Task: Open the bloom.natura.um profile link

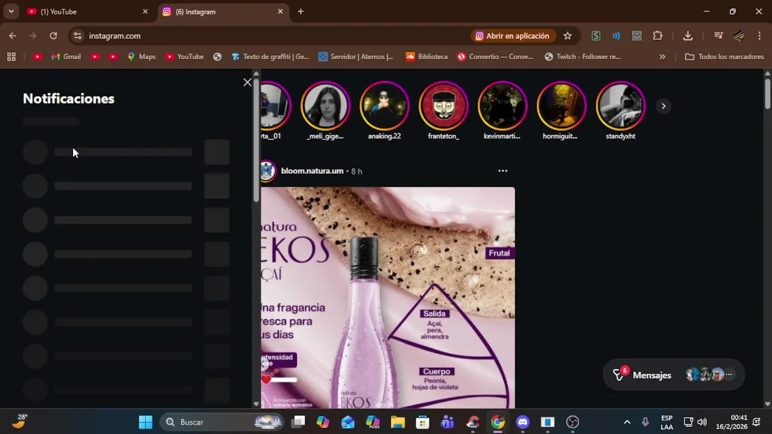Action: tap(312, 171)
